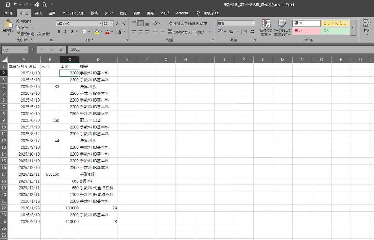Click the cell borders icon
374x240 pixels.
point(84,31)
